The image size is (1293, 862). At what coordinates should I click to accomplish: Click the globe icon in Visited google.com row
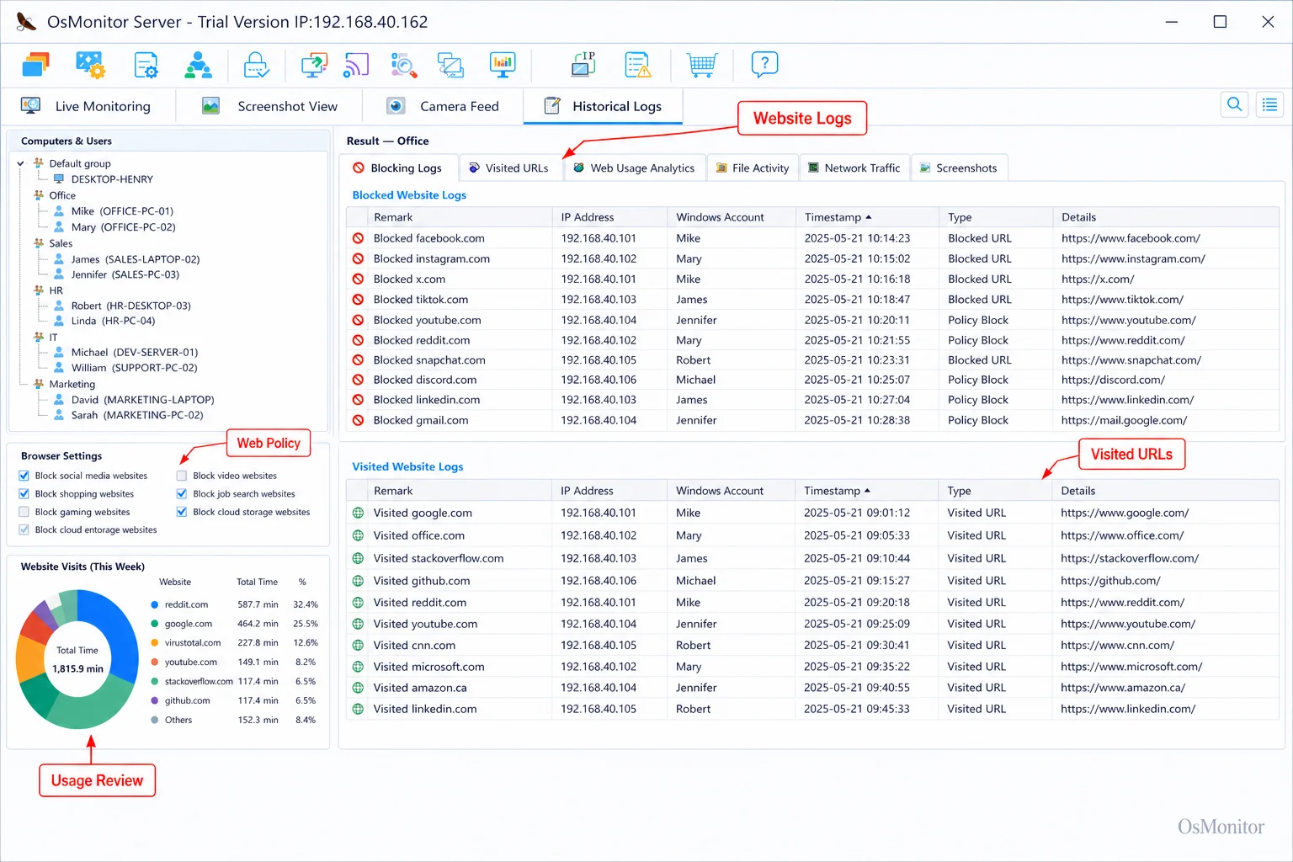tap(358, 513)
